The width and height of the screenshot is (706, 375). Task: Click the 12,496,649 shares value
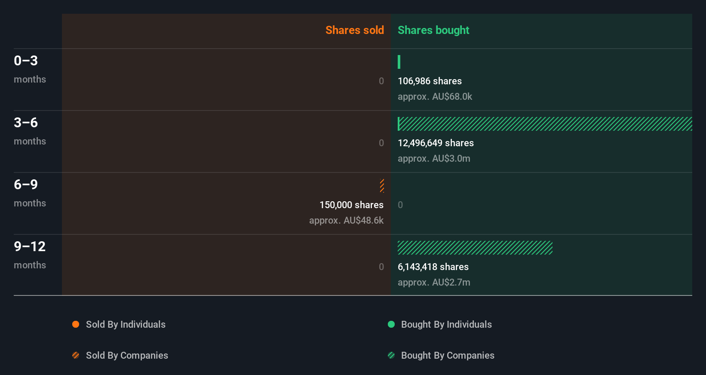pyautogui.click(x=436, y=143)
